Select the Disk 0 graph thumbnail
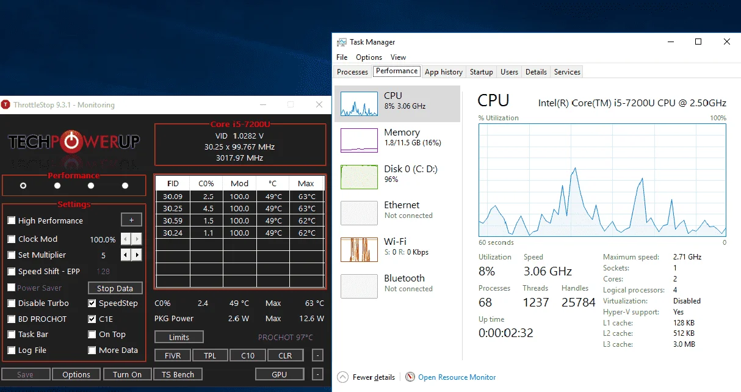The height and width of the screenshot is (392, 741). click(x=359, y=176)
